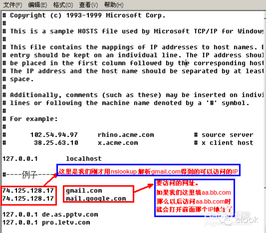The image size is (266, 233).
Task: Click the rhino.acme.com example text
Action: coord(126,135)
